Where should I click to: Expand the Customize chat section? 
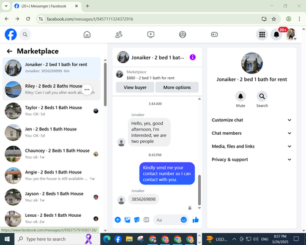(x=252, y=120)
